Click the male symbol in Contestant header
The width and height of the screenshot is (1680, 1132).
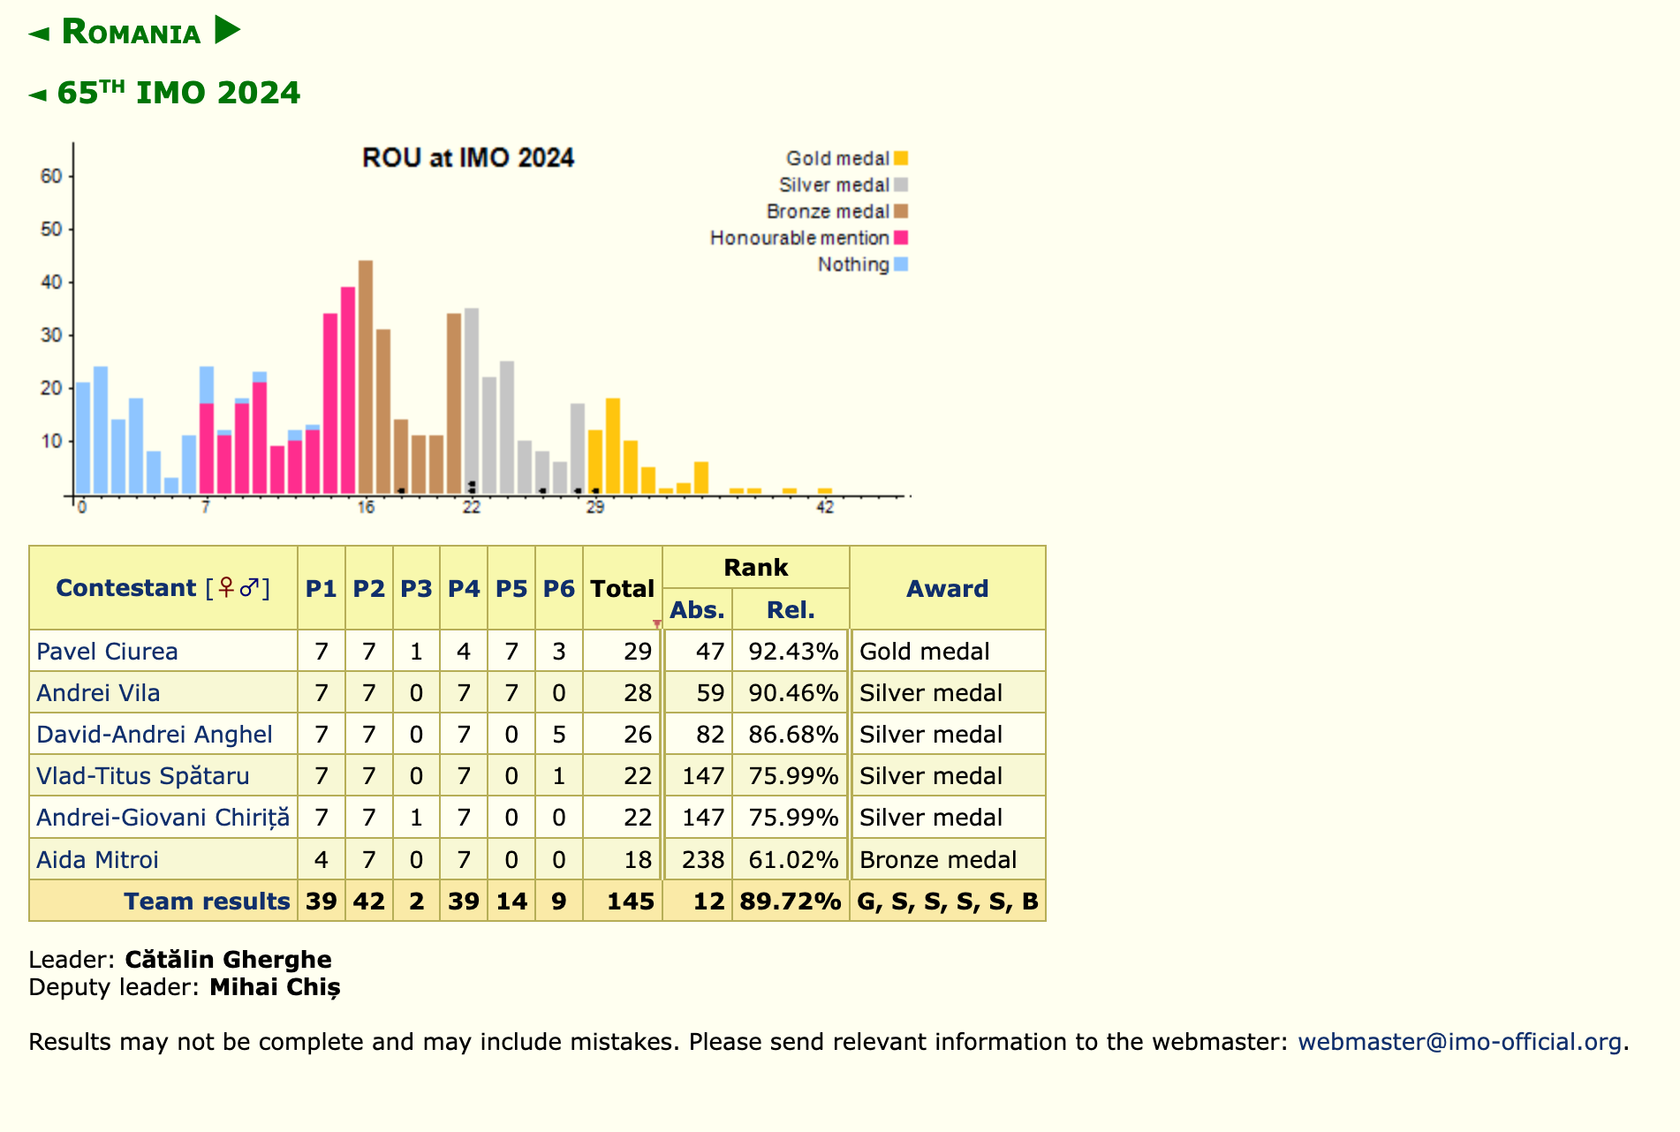point(250,588)
